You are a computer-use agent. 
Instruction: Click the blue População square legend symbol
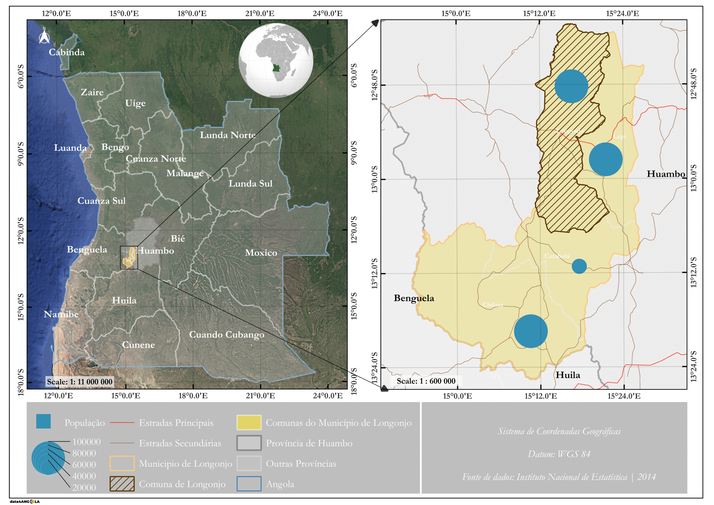(43, 421)
